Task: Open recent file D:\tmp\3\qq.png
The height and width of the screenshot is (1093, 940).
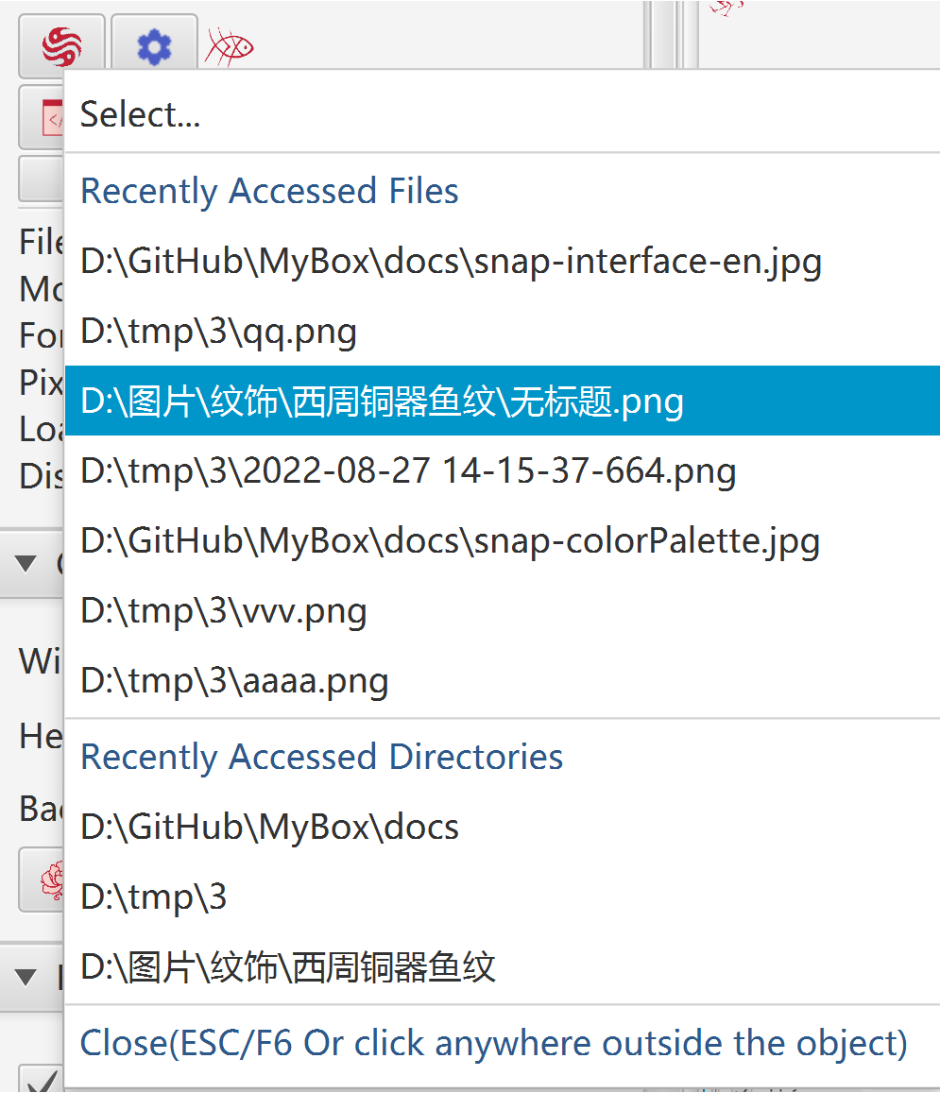Action: (x=502, y=331)
